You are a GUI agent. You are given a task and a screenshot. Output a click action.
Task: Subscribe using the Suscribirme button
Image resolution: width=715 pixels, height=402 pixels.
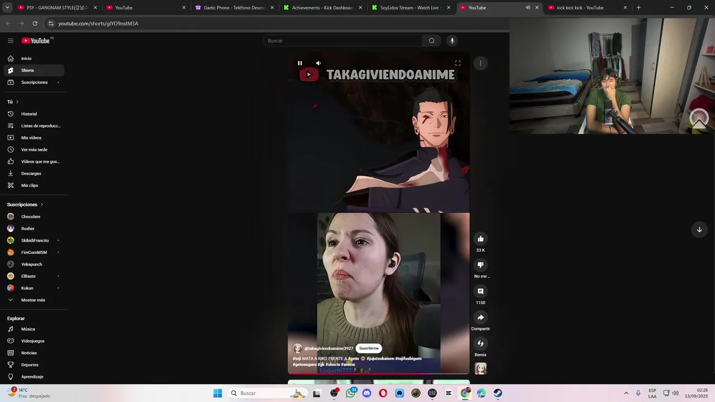369,348
